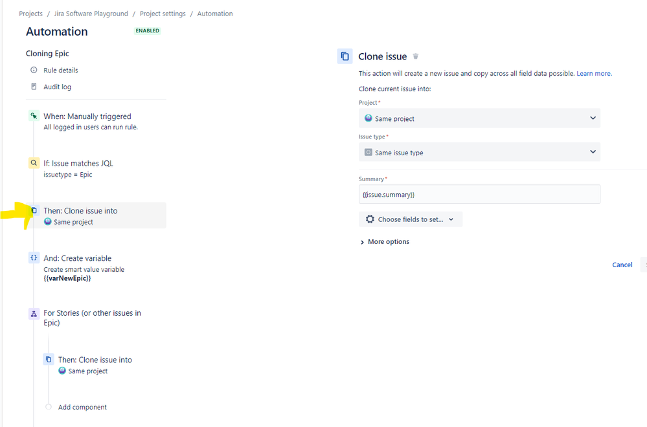This screenshot has width=647, height=427.
Task: Click the Rule details info icon
Action: click(34, 70)
